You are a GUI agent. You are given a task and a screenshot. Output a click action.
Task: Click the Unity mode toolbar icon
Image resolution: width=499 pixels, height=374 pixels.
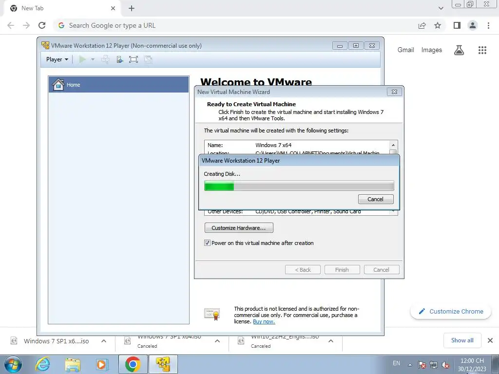pyautogui.click(x=148, y=59)
